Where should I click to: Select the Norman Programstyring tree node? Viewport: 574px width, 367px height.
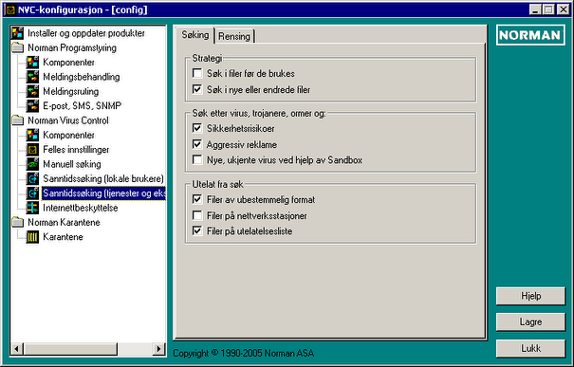(x=72, y=47)
